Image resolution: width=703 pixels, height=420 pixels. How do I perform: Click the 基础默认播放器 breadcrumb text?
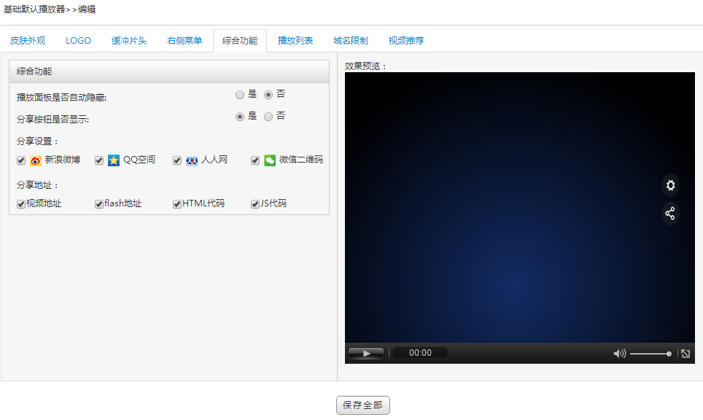[34, 9]
